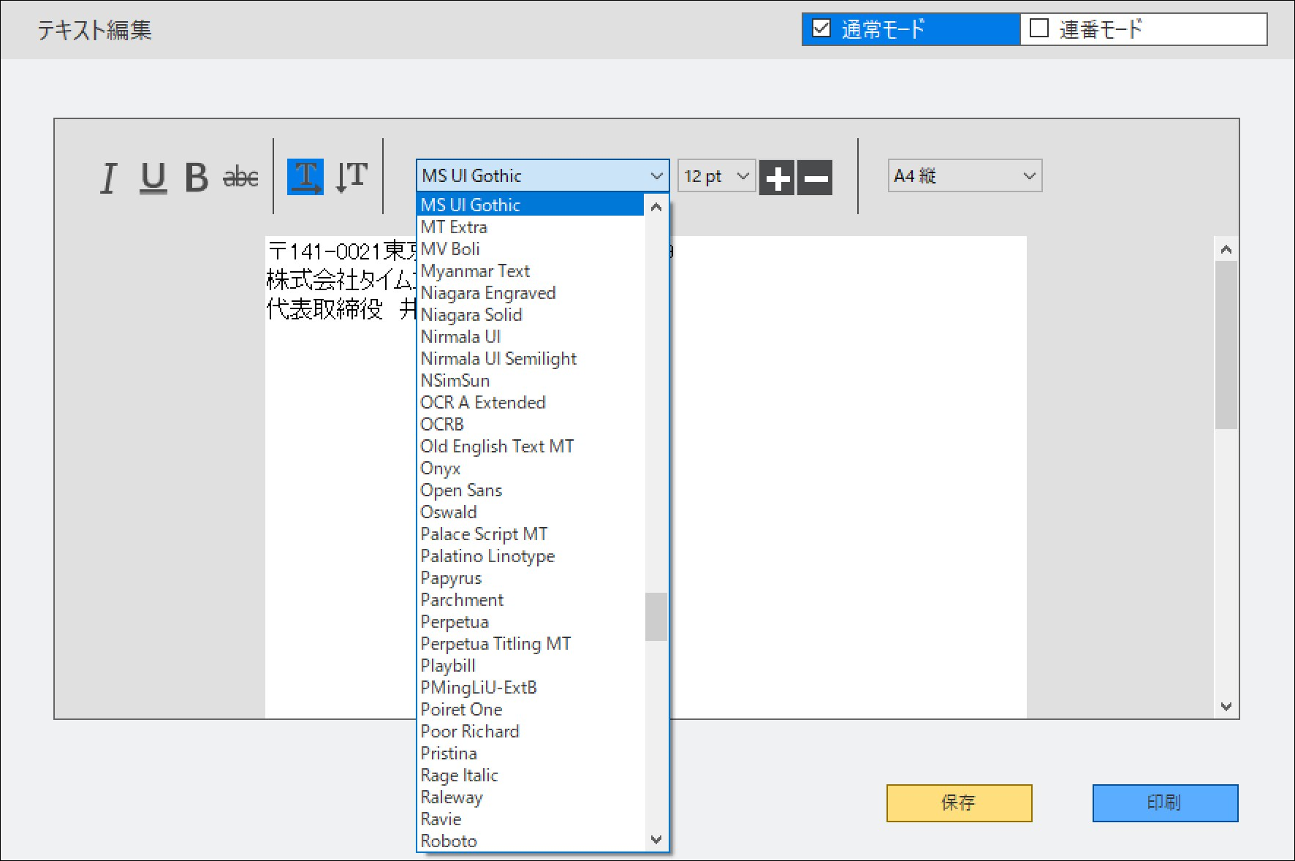
Task: Select Poor Richard font
Action: [x=531, y=731]
